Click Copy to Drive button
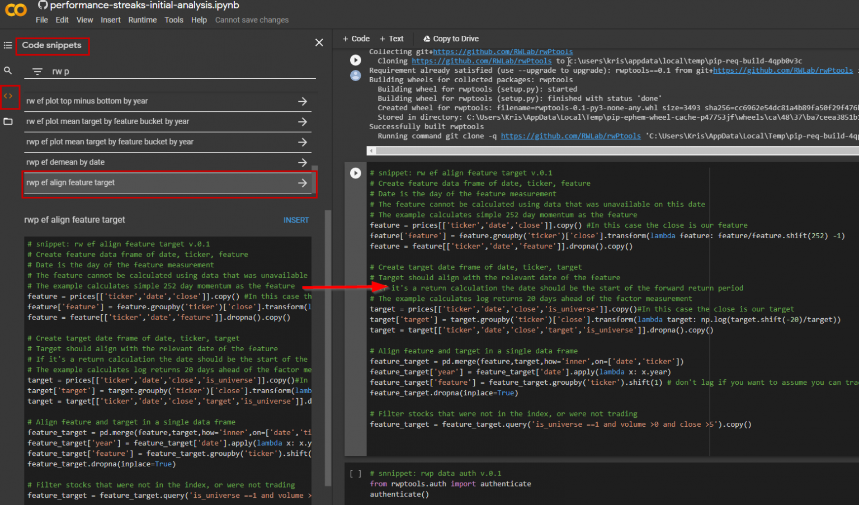The image size is (859, 505). (x=451, y=39)
